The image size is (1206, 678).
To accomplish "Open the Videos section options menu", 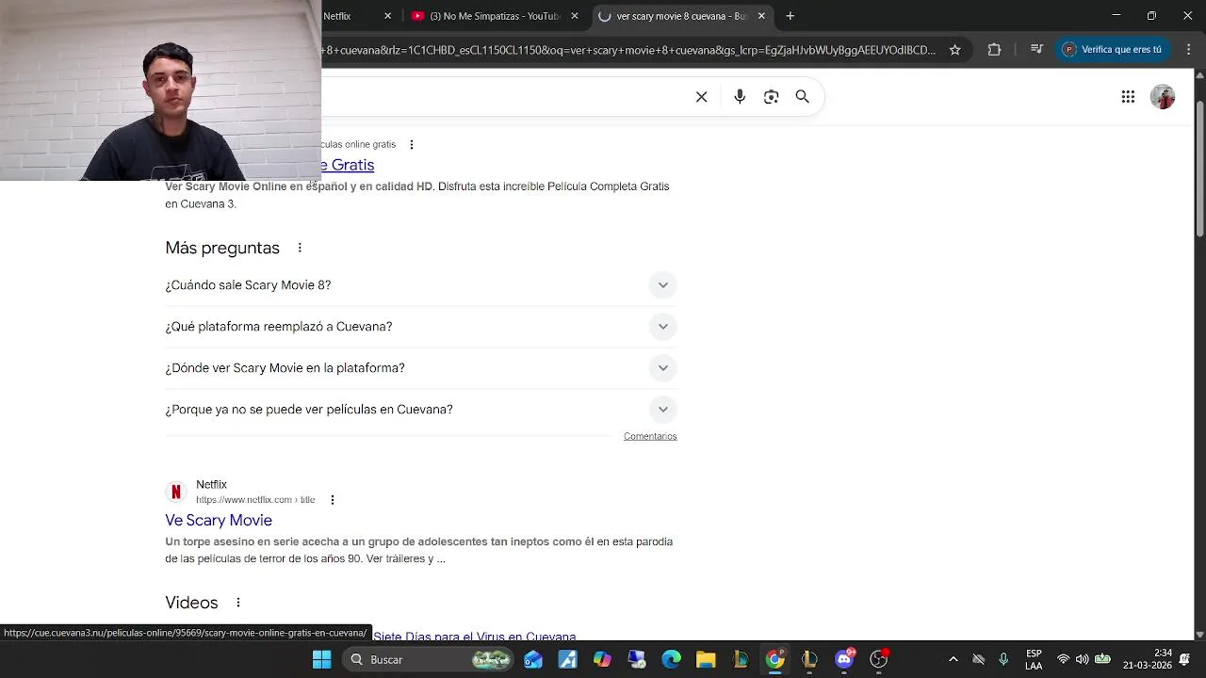I will [237, 603].
